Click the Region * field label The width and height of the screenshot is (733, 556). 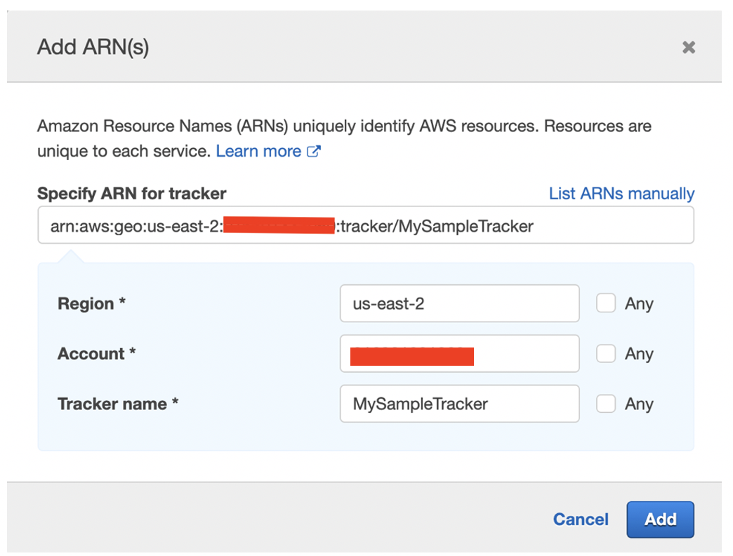(x=91, y=304)
